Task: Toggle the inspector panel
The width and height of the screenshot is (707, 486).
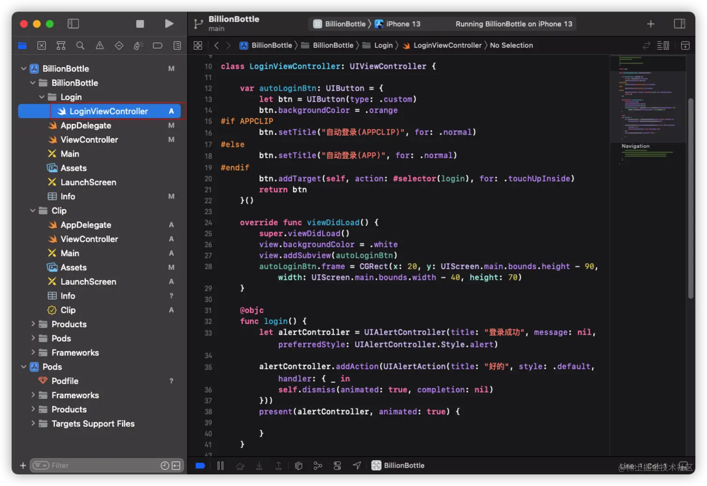Action: point(679,23)
